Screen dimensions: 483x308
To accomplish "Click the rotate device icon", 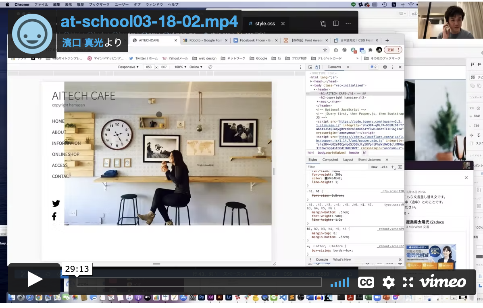I will [x=210, y=67].
